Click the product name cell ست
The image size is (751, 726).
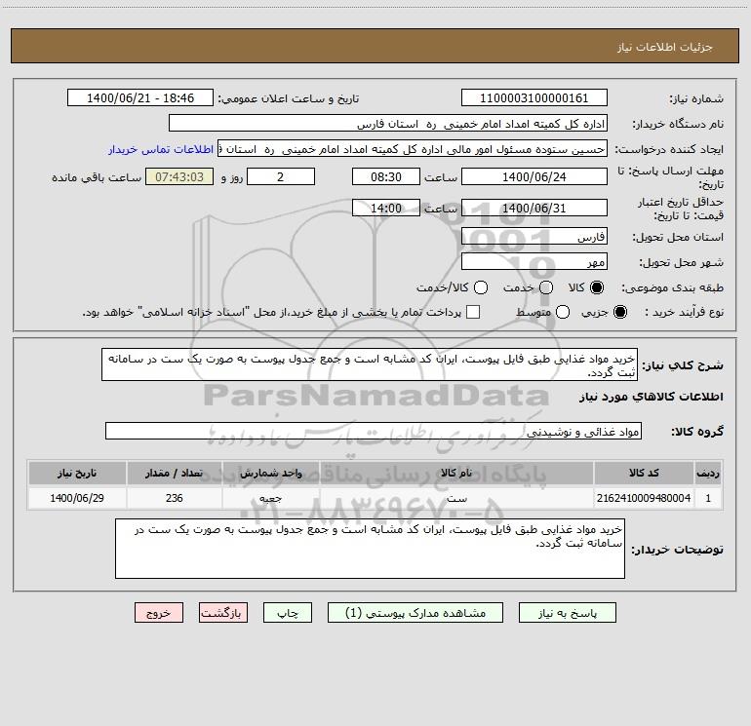[x=456, y=498]
